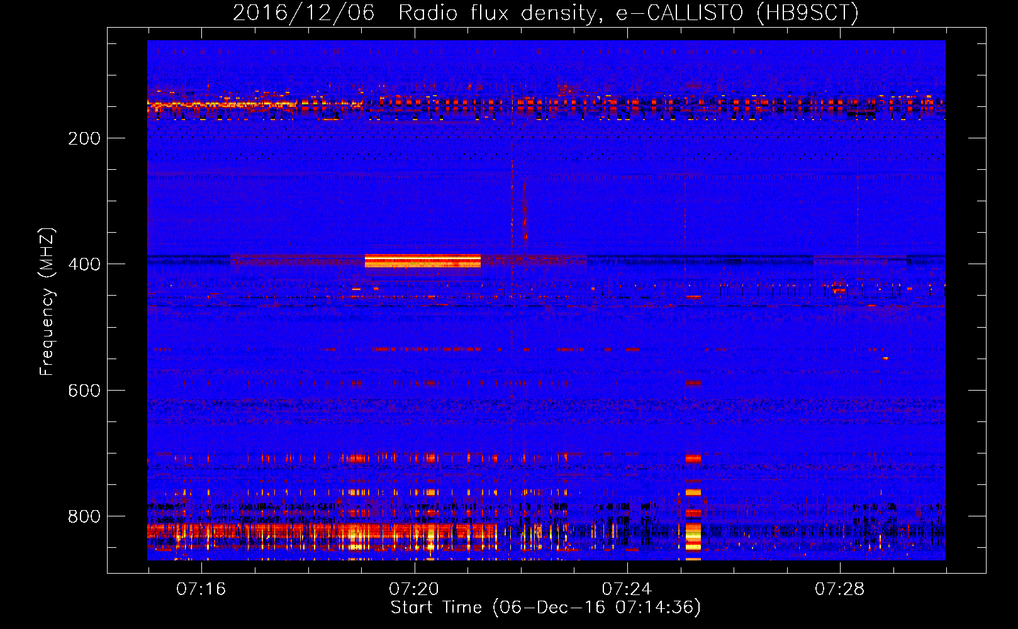Click the '400' frequency axis label
This screenshot has height=629, width=1018.
(84, 264)
